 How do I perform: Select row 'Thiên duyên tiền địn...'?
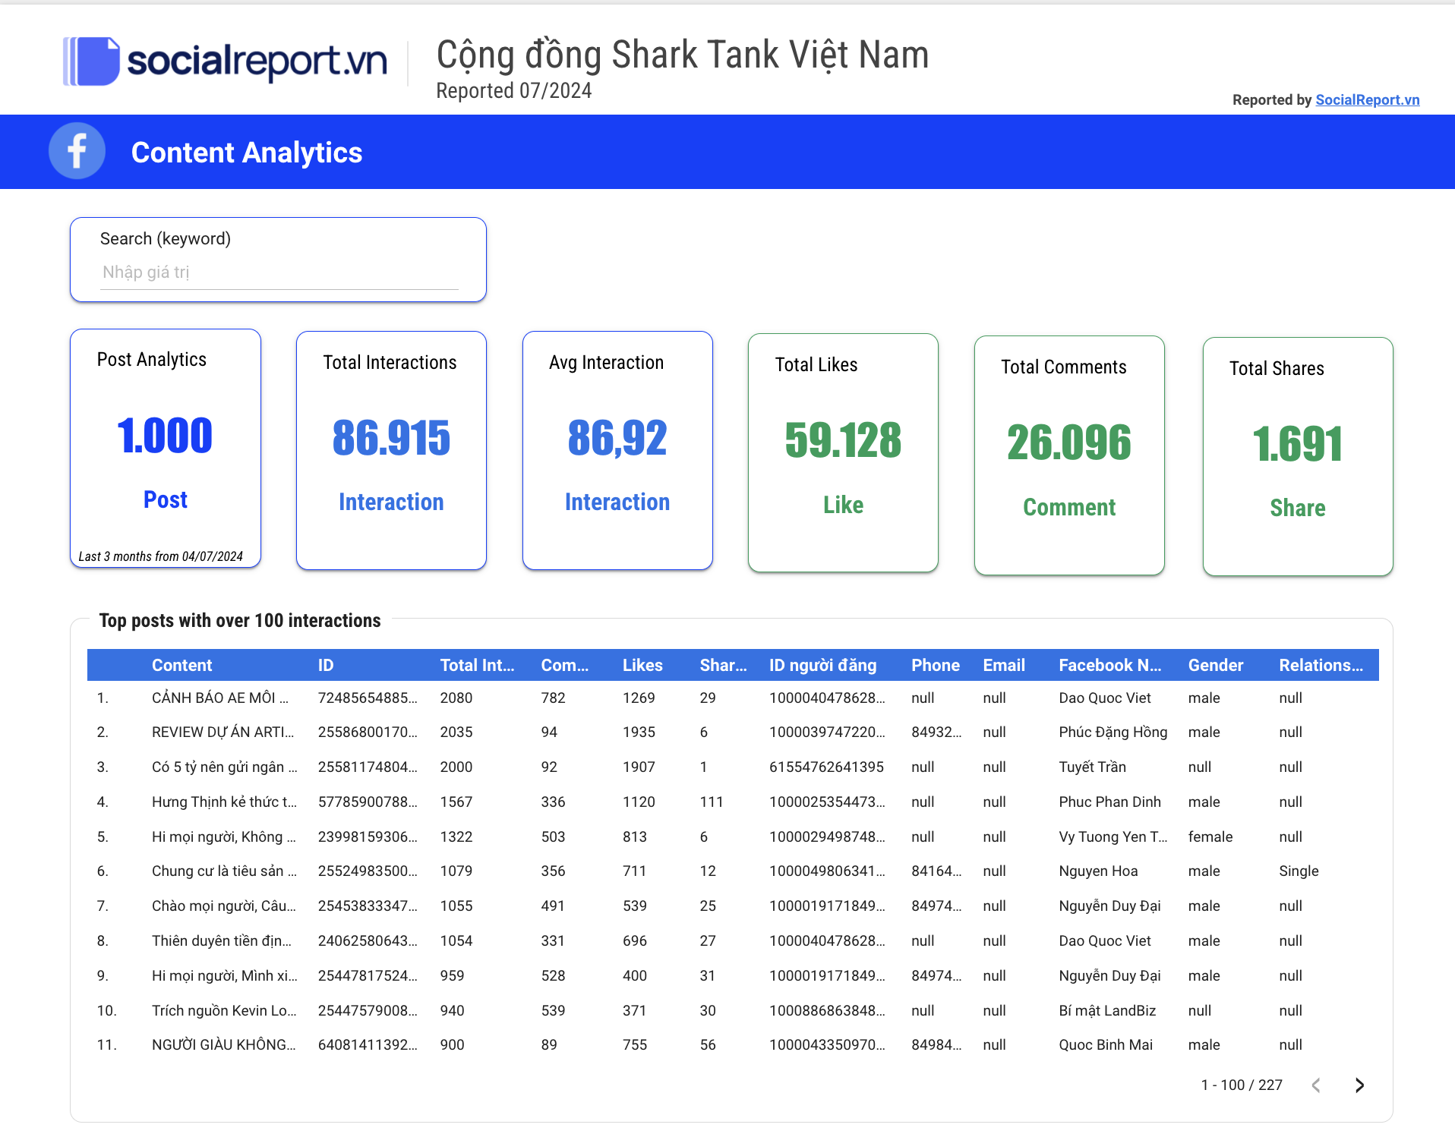click(733, 940)
